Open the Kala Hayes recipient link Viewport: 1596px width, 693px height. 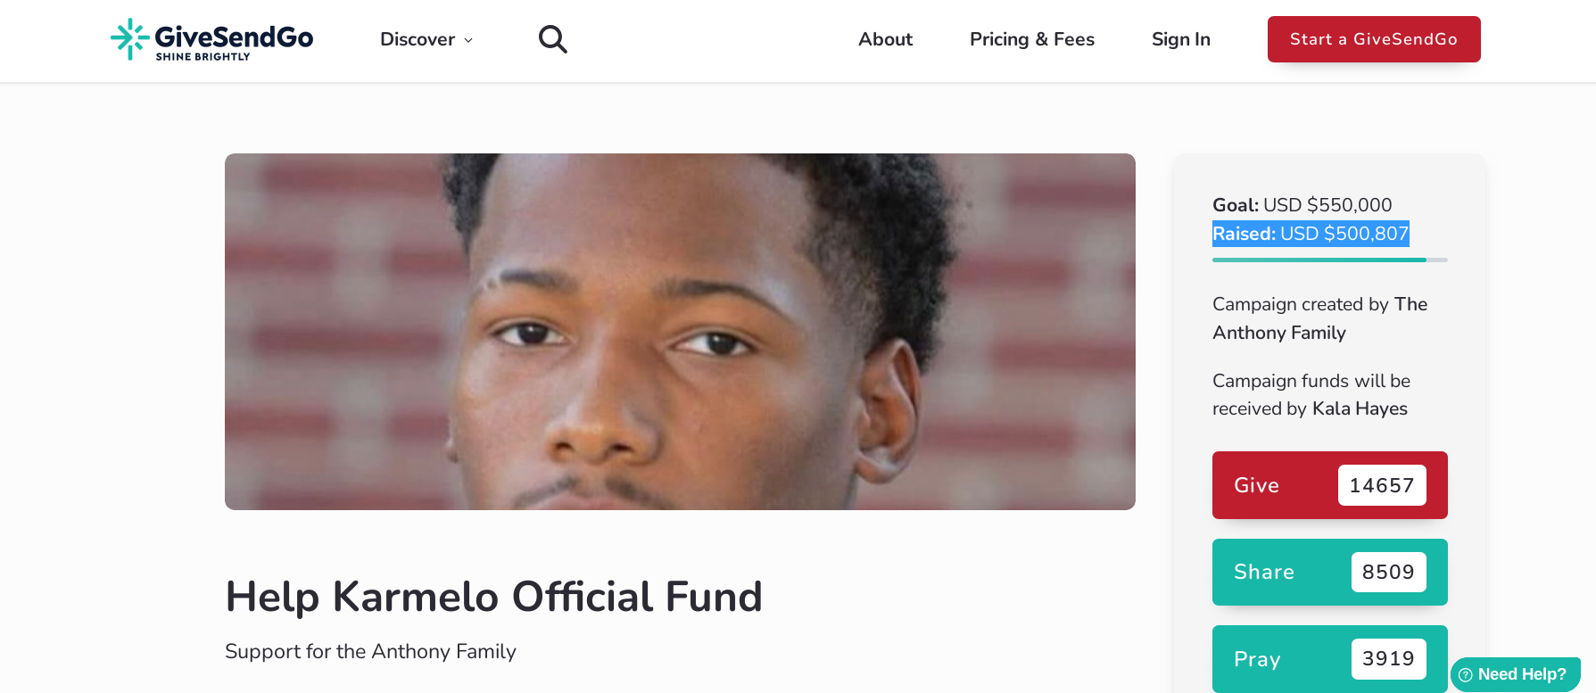[1360, 408]
